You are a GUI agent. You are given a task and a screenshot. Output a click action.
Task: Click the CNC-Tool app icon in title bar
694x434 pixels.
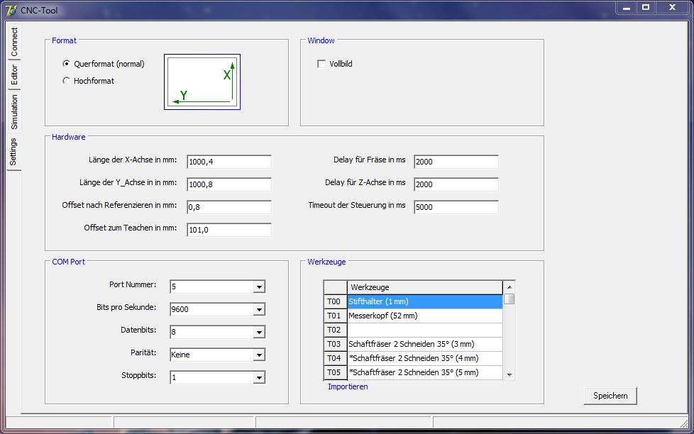pos(11,10)
